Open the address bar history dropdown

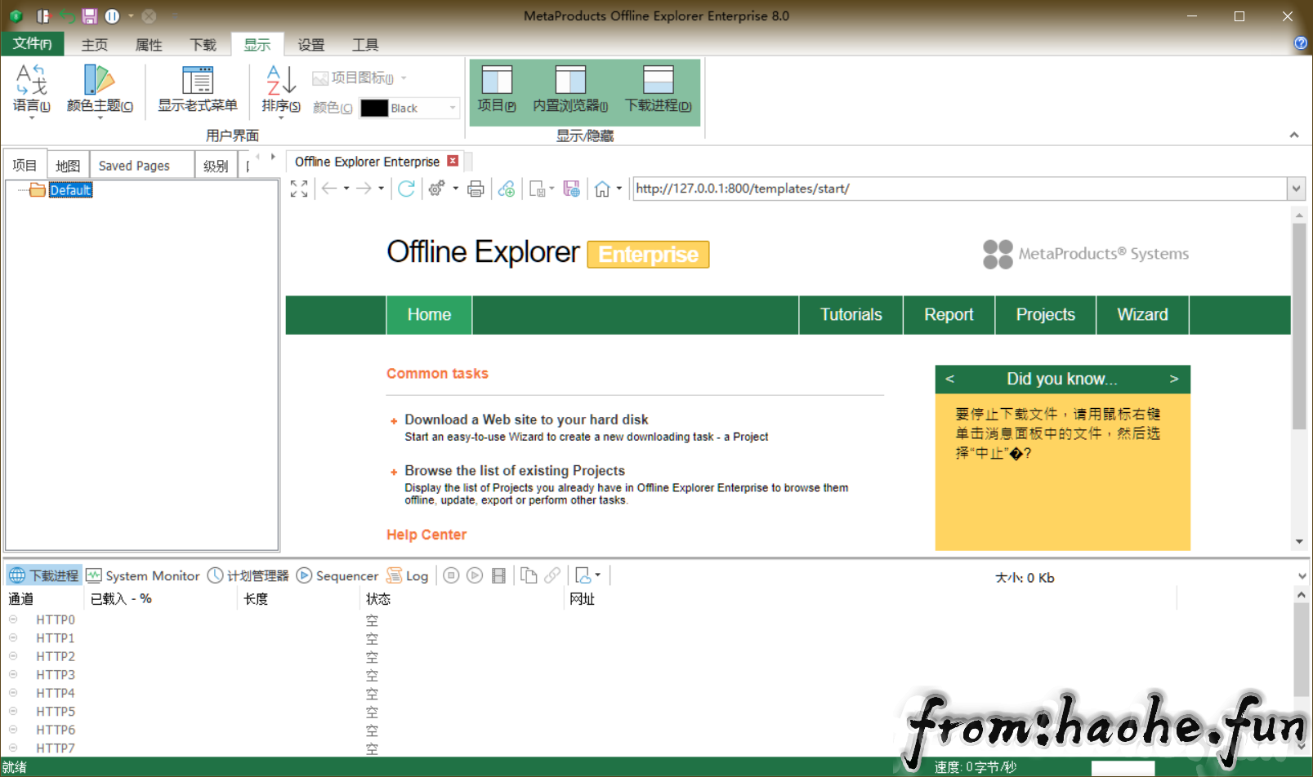1296,189
